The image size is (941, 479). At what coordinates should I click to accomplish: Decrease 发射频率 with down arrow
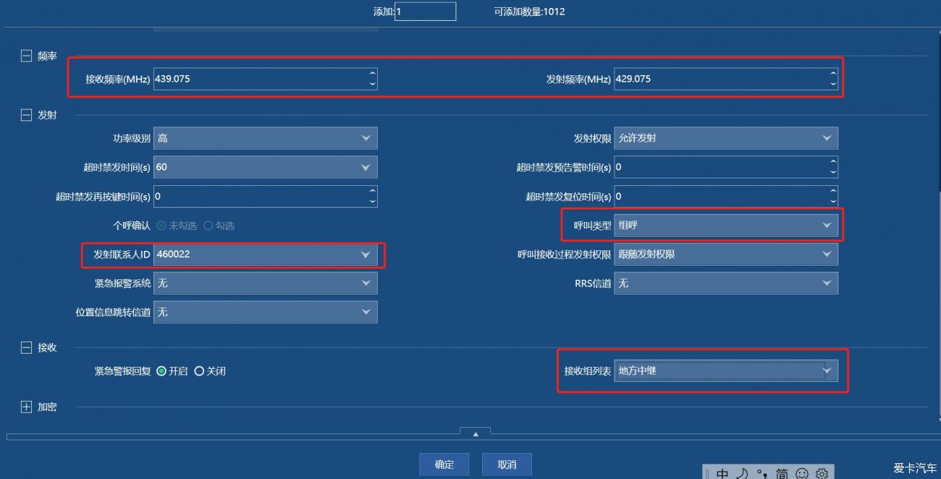833,85
